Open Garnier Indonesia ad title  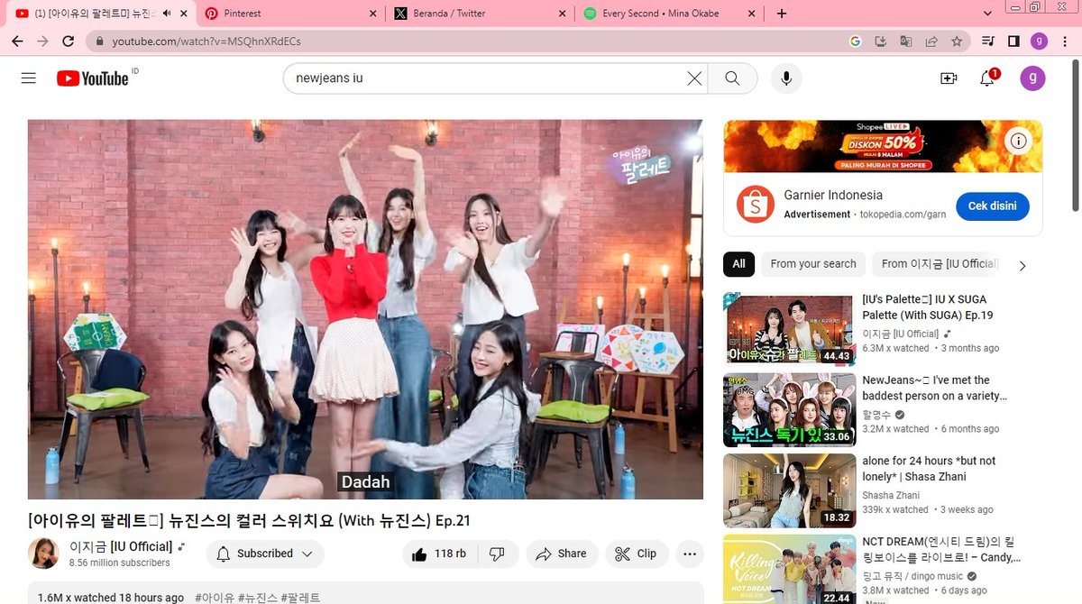833,195
